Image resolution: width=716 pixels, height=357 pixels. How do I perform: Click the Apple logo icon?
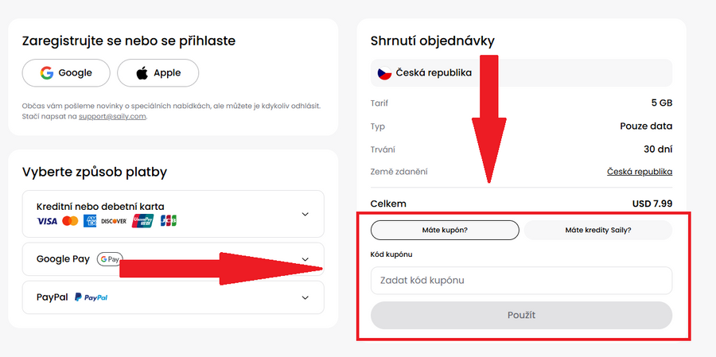(142, 73)
